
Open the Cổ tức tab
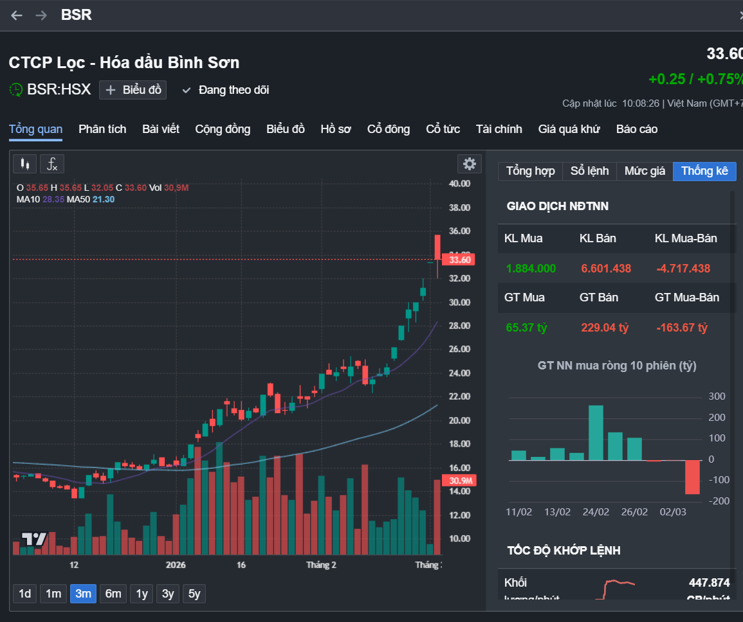(x=443, y=129)
